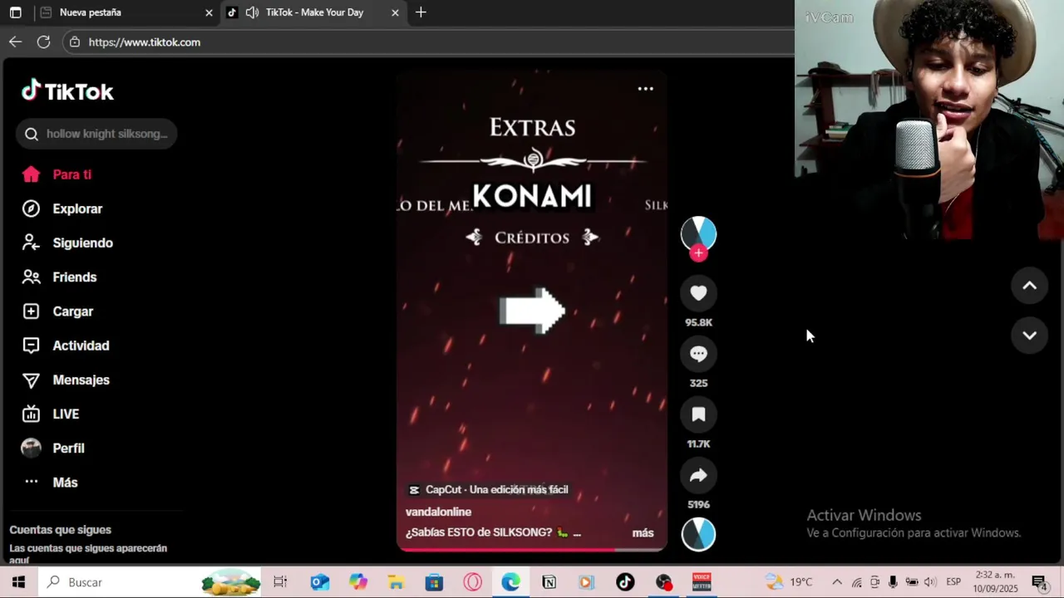Viewport: 1064px width, 598px height.
Task: Bookmark the video to favorites
Action: coord(698,414)
